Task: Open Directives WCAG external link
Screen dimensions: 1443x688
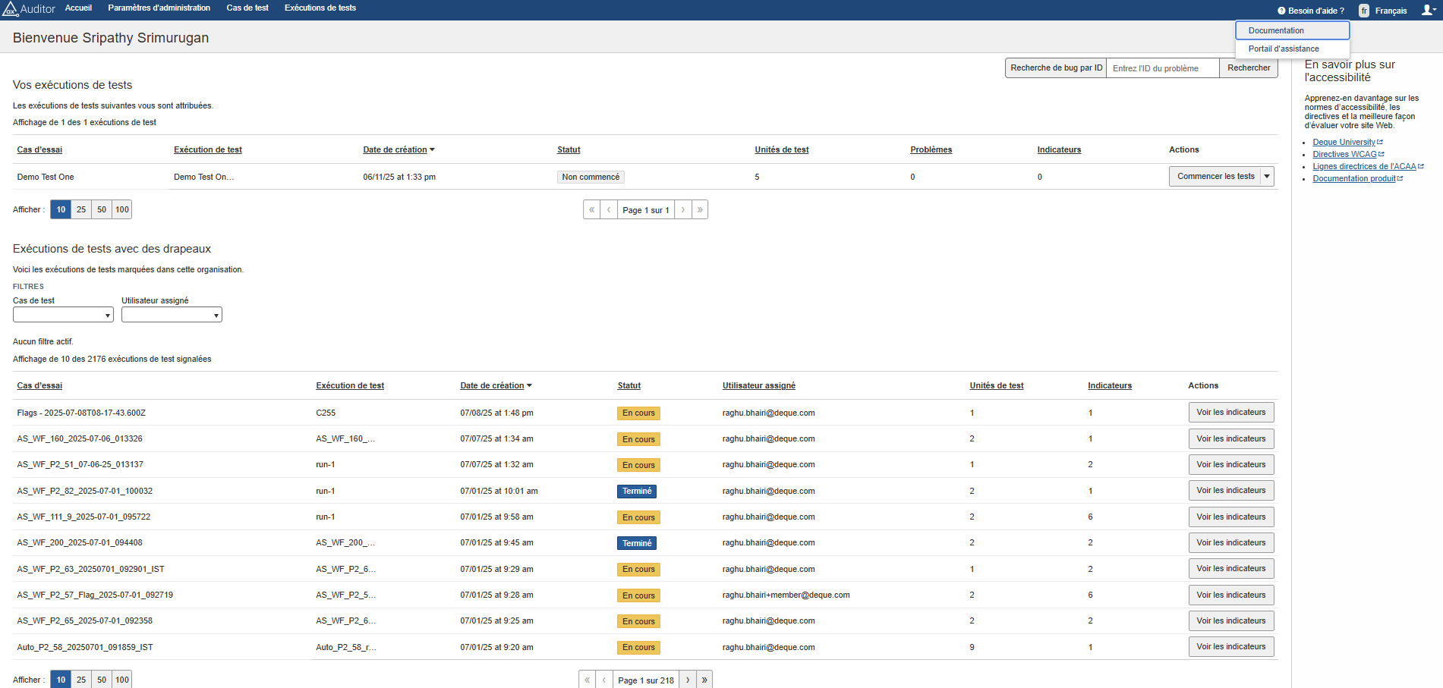Action: pyautogui.click(x=1344, y=154)
